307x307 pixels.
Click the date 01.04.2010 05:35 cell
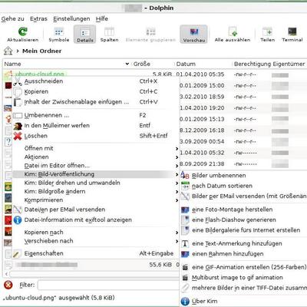point(200,74)
